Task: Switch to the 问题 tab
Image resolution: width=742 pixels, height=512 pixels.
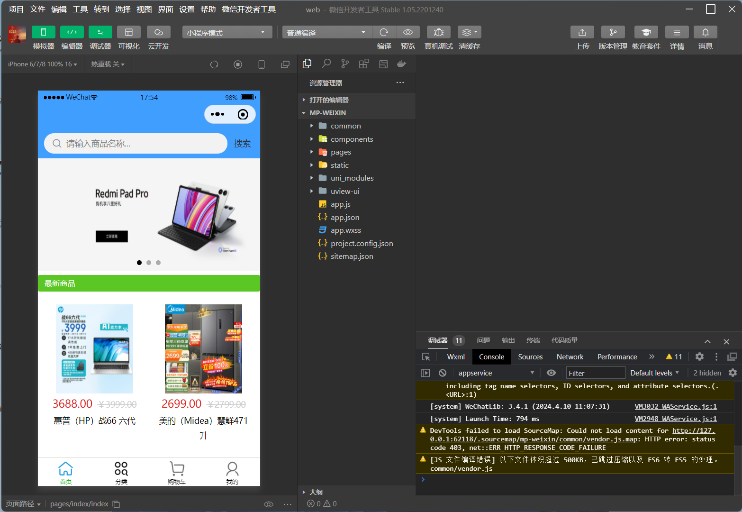Action: pos(483,340)
